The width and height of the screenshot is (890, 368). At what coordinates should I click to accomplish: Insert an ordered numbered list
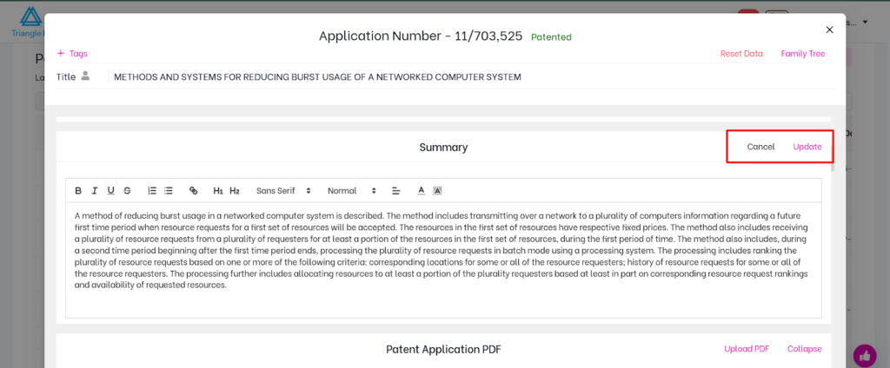152,190
